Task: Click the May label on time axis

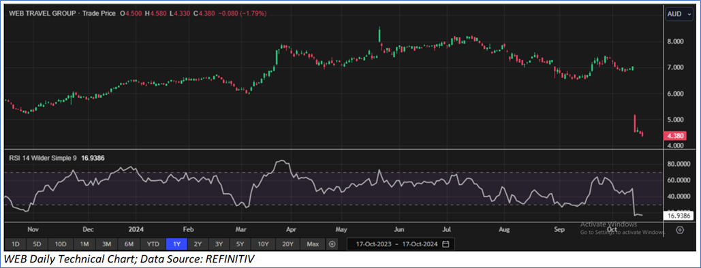Action: (x=341, y=230)
